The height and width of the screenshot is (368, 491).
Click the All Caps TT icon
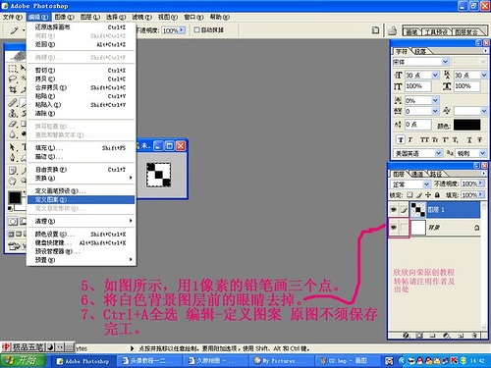tap(424, 140)
